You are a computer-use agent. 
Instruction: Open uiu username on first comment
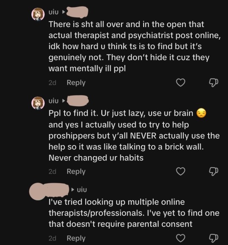[54, 12]
